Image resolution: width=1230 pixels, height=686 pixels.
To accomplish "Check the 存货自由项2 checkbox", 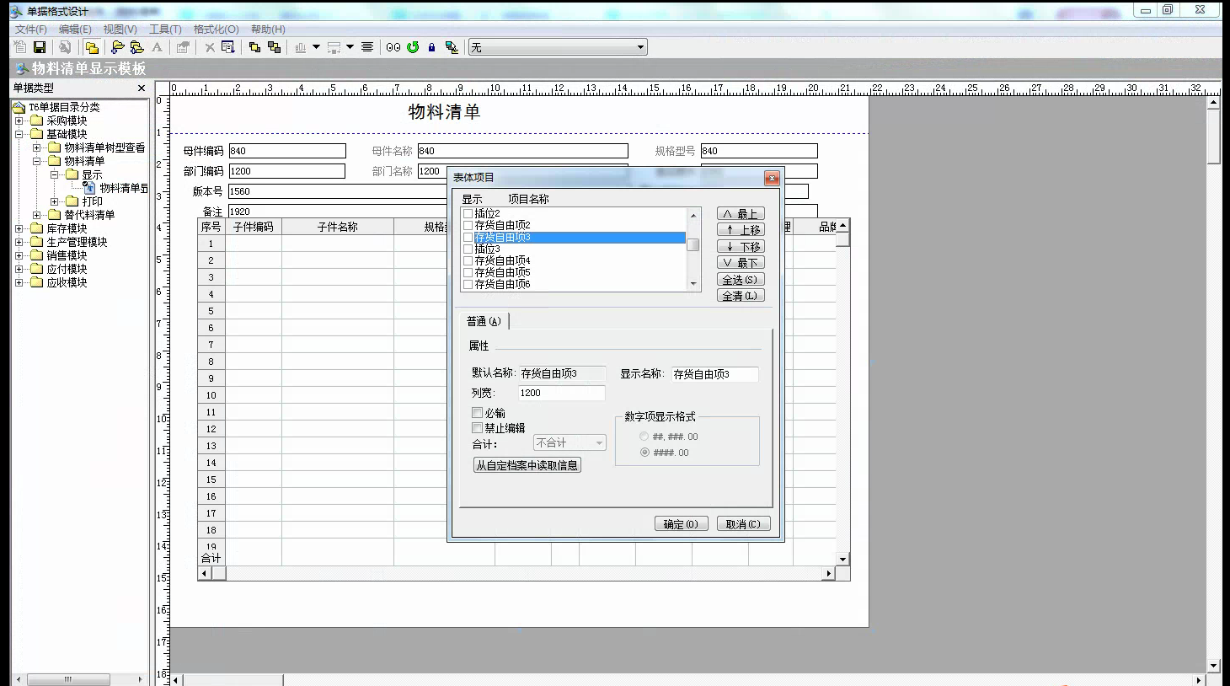I will pyautogui.click(x=468, y=226).
